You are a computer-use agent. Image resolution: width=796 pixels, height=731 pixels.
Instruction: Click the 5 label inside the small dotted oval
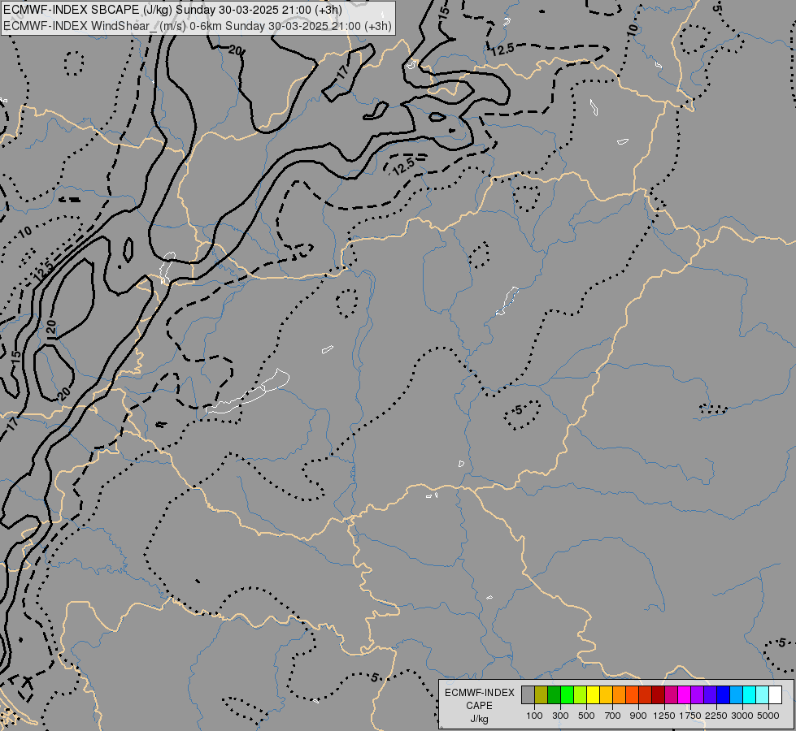coord(518,410)
